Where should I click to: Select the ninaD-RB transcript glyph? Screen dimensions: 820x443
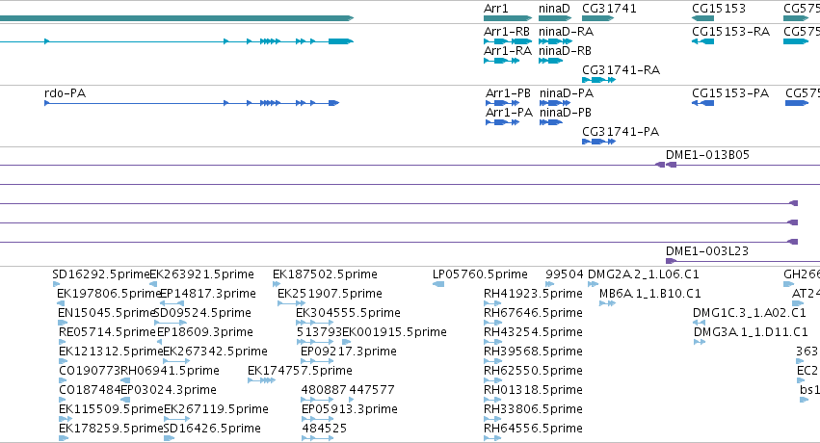pos(550,61)
